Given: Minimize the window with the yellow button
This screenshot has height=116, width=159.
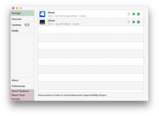Looking at the screenshot, I should 17,8.
